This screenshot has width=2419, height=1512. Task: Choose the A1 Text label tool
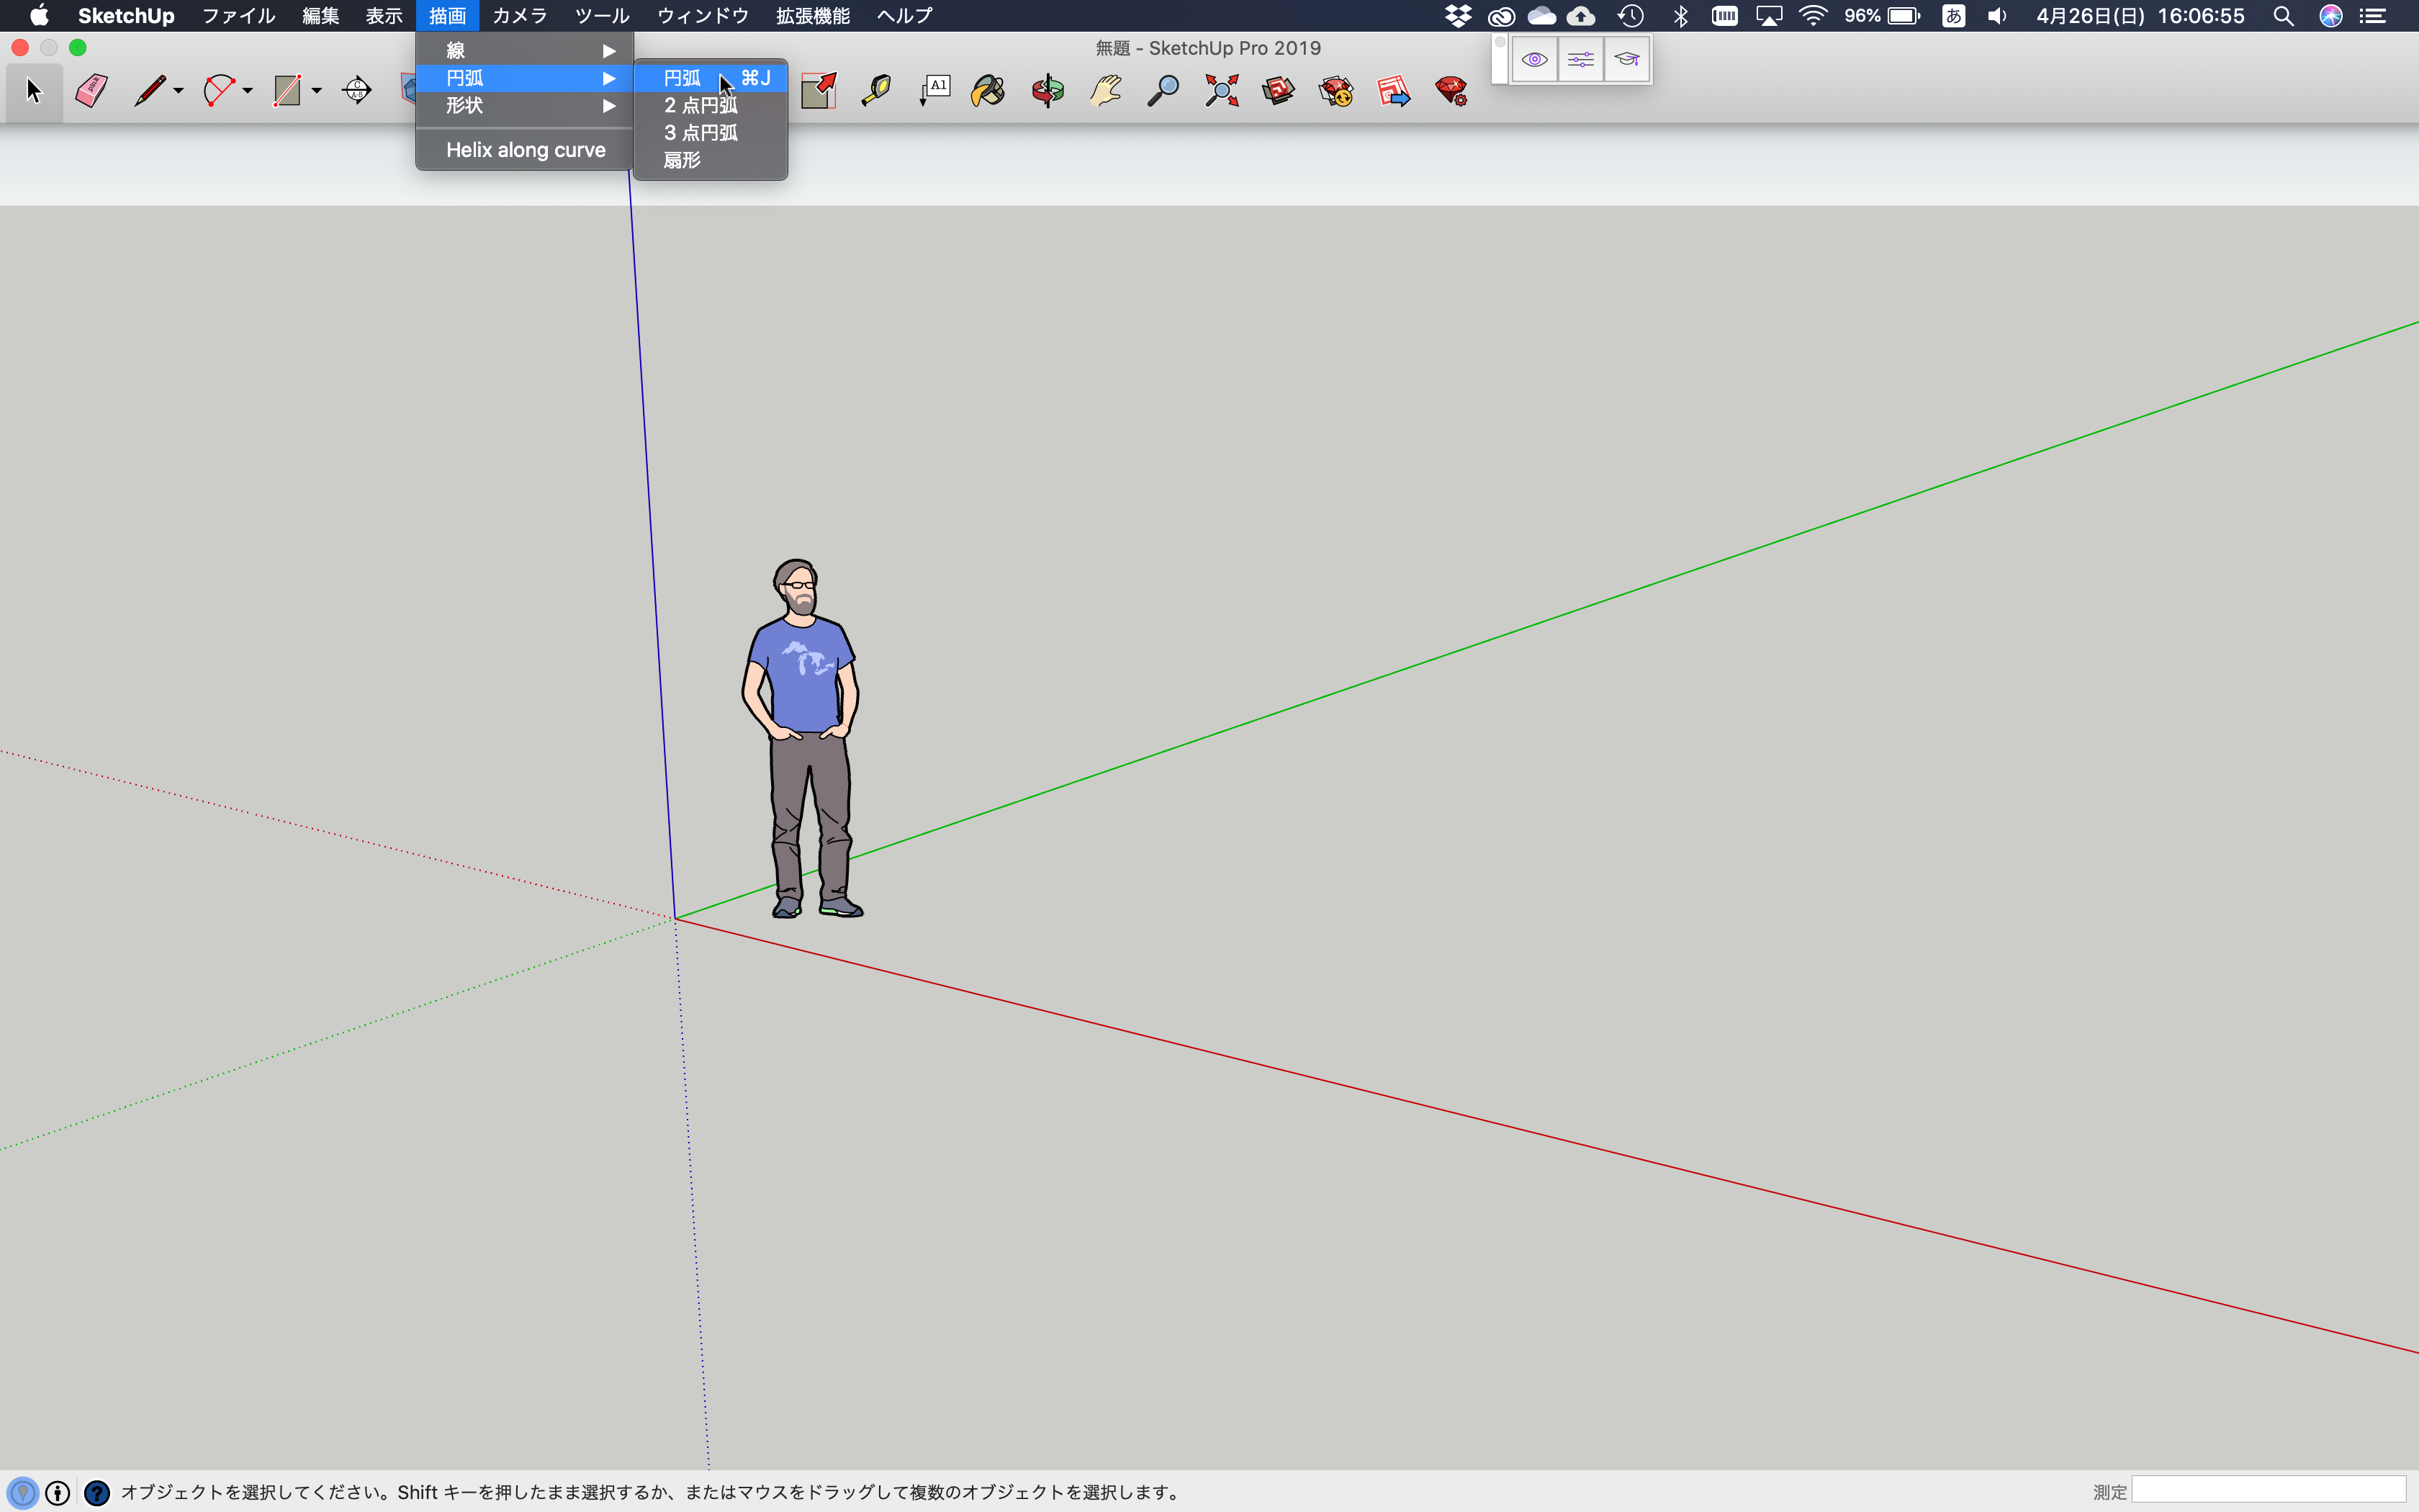tap(934, 91)
